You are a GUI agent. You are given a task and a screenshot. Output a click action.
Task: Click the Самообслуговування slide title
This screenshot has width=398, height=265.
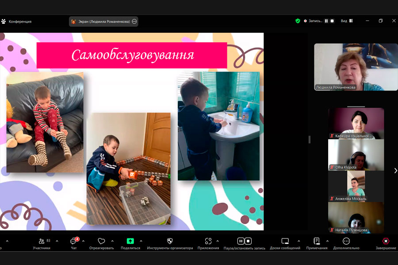pos(133,55)
